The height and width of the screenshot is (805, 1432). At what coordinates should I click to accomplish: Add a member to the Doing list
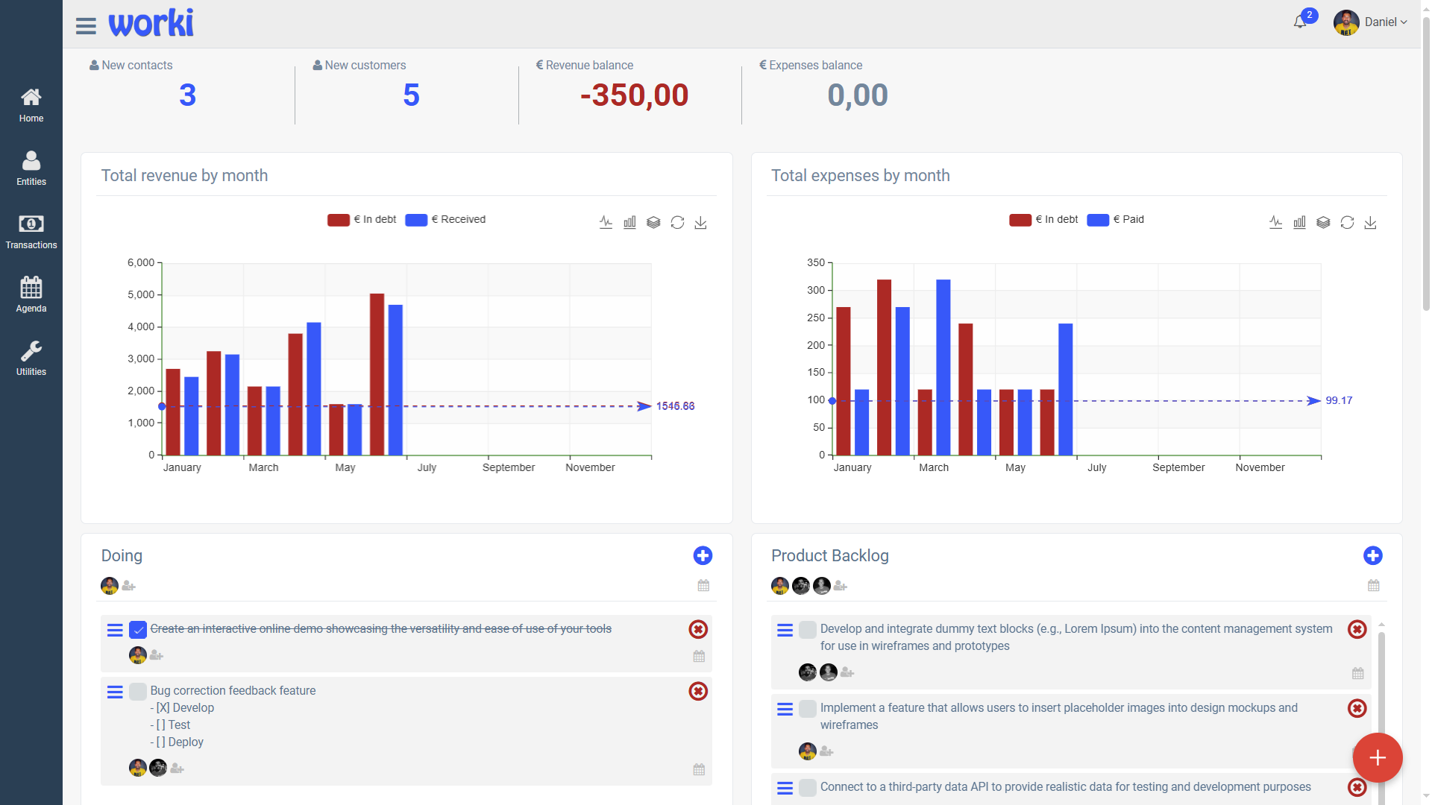click(128, 586)
